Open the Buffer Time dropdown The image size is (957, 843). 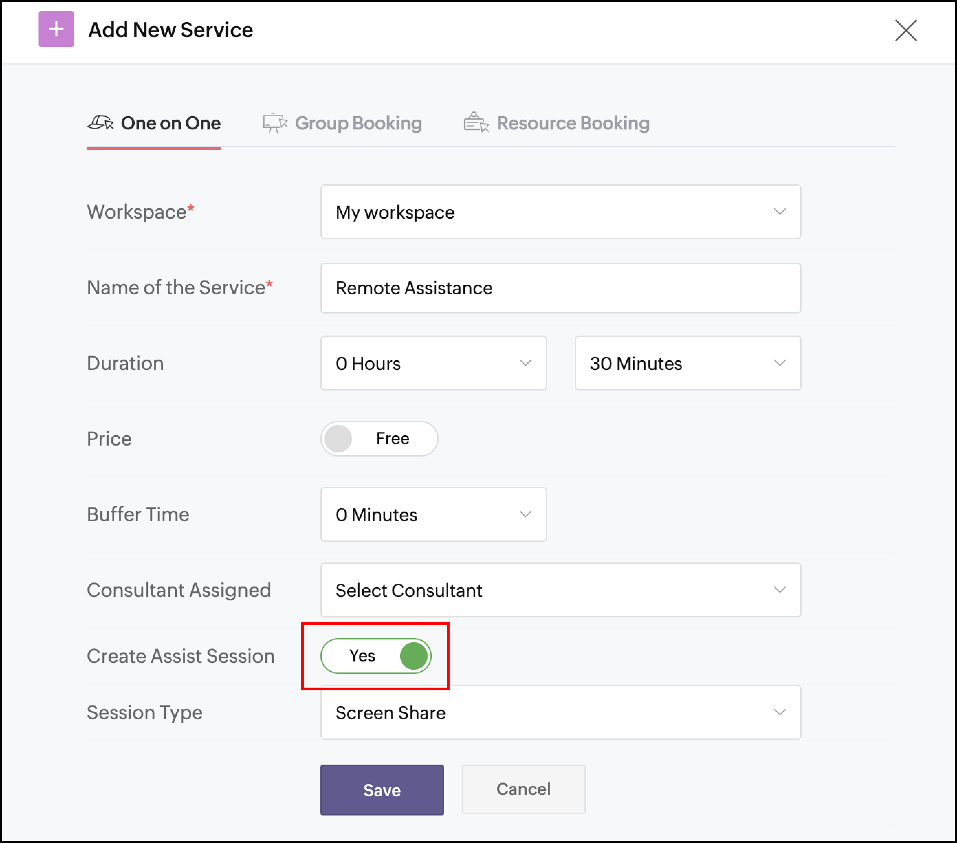(x=433, y=514)
